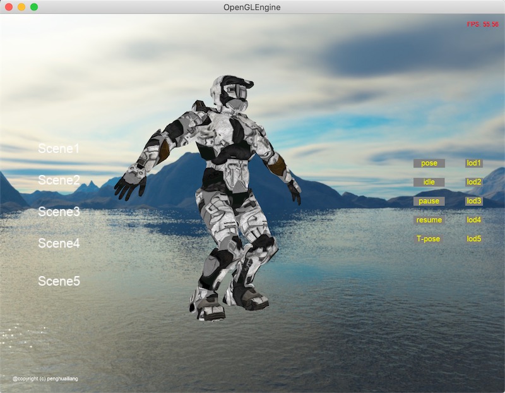This screenshot has height=393, width=505.
Task: Open Scene2 from the list
Action: pos(59,180)
